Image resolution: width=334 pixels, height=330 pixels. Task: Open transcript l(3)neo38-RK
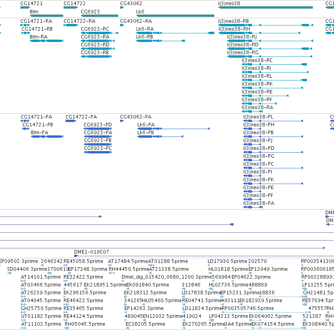tap(272, 88)
